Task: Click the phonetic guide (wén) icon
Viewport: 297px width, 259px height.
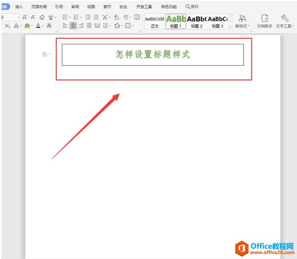Action: click(x=51, y=17)
